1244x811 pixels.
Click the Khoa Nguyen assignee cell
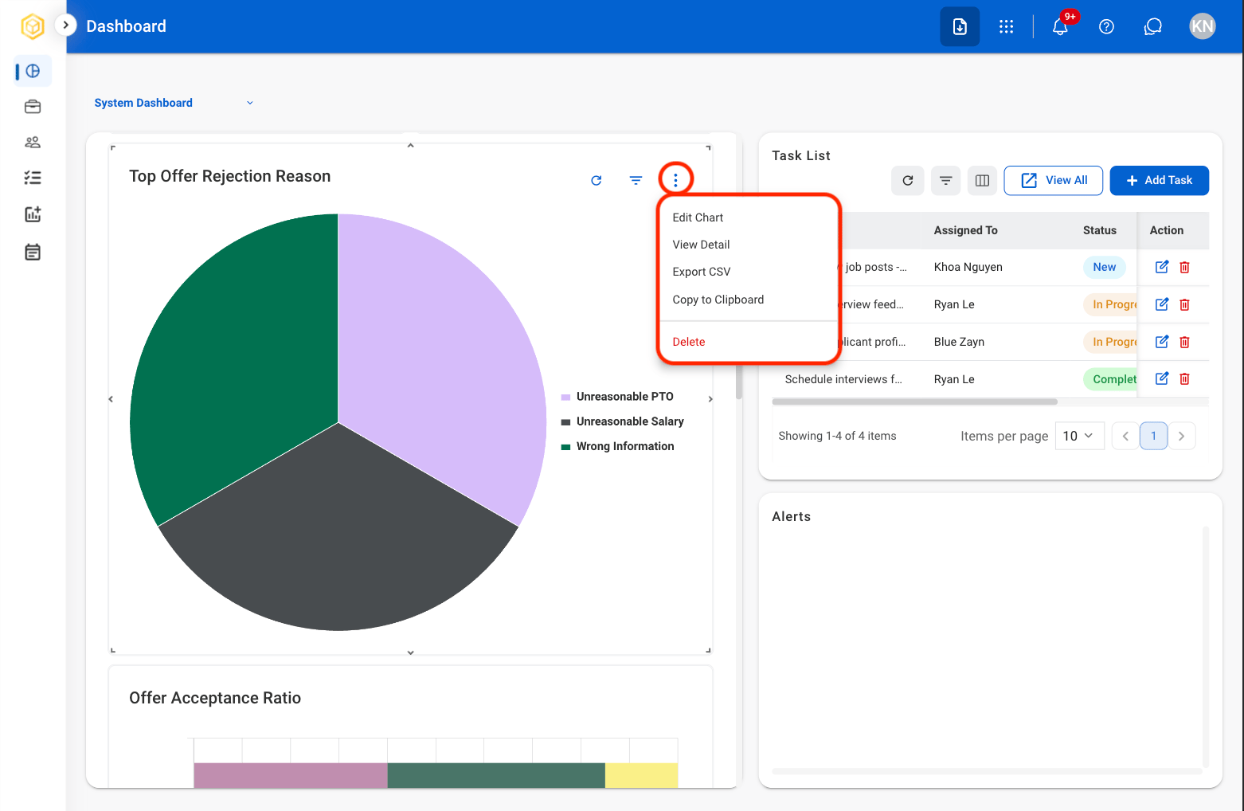[x=968, y=267]
